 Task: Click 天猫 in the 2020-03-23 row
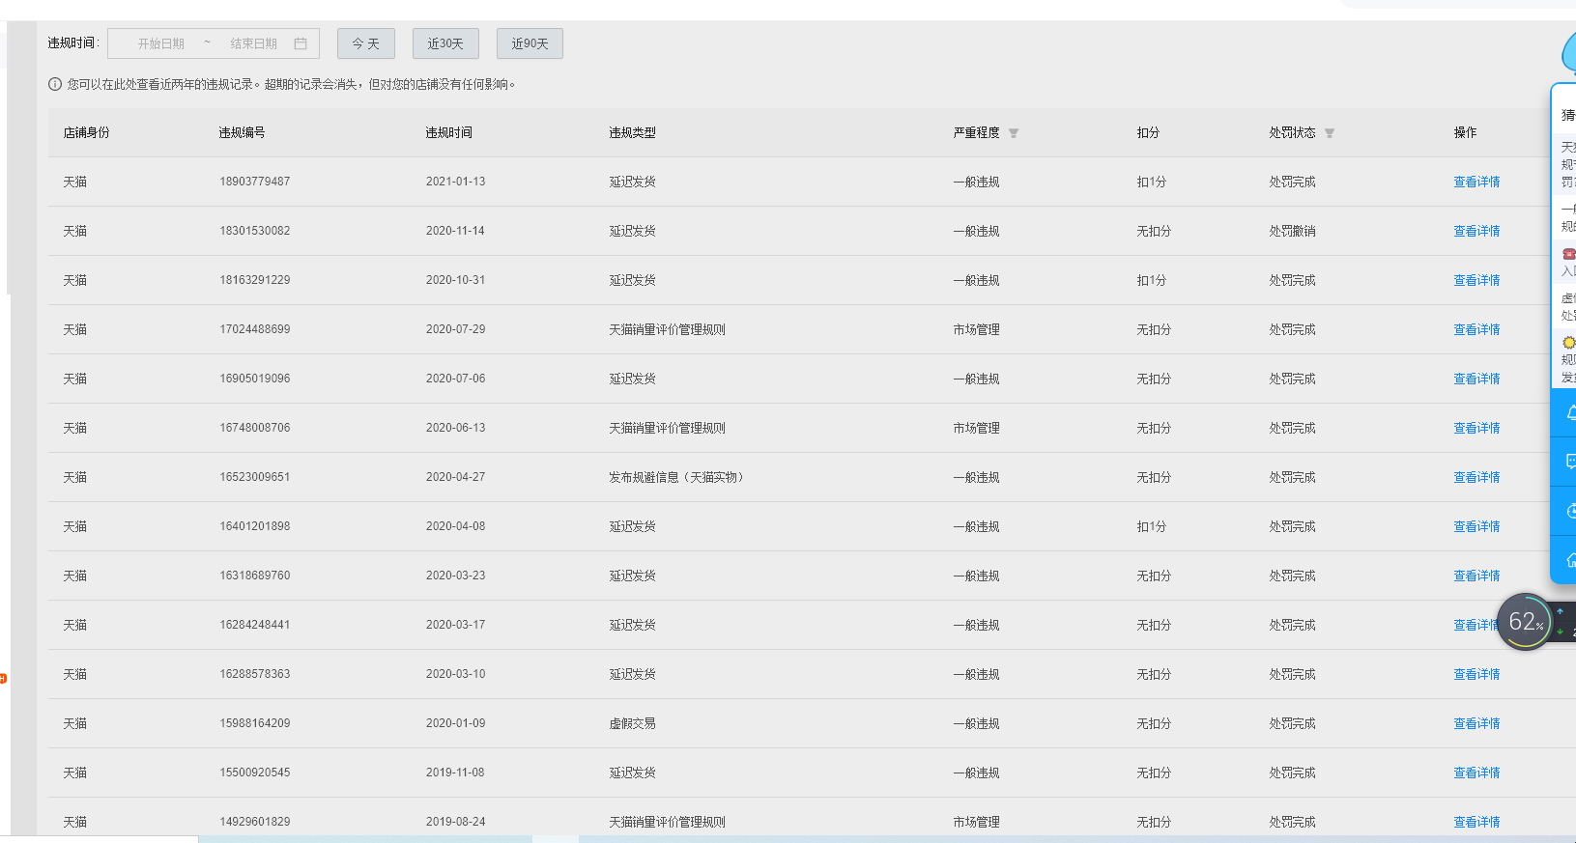[74, 576]
